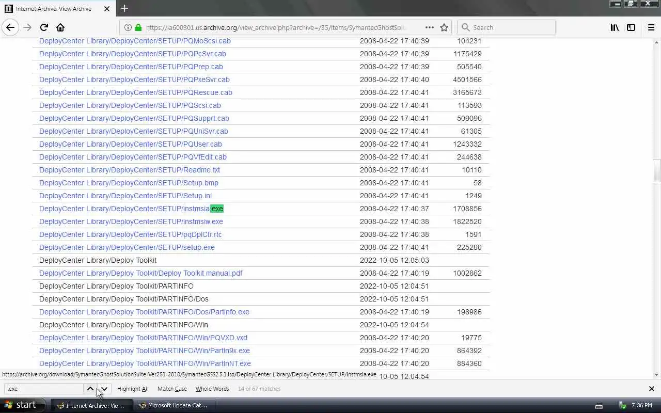This screenshot has height=413, width=661.
Task: Open PartInNT.exe link
Action: (x=145, y=363)
